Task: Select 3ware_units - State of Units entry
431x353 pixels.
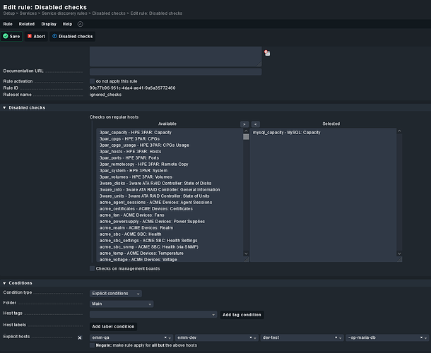Action: [154, 196]
